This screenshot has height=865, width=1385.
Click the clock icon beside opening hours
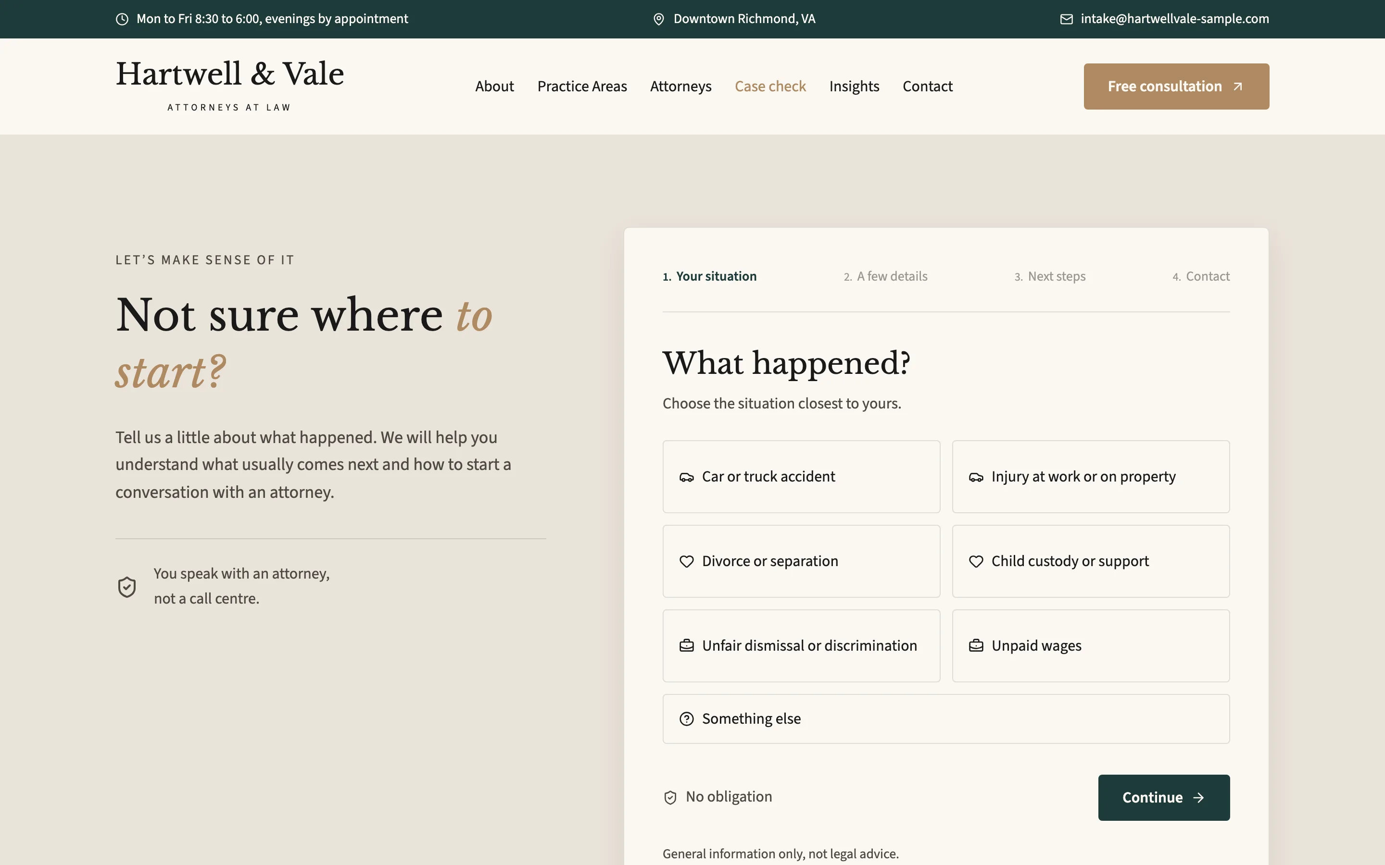[x=122, y=19]
